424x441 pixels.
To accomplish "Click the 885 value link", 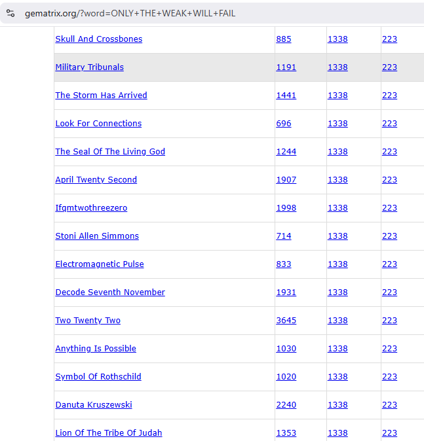I will pos(284,39).
